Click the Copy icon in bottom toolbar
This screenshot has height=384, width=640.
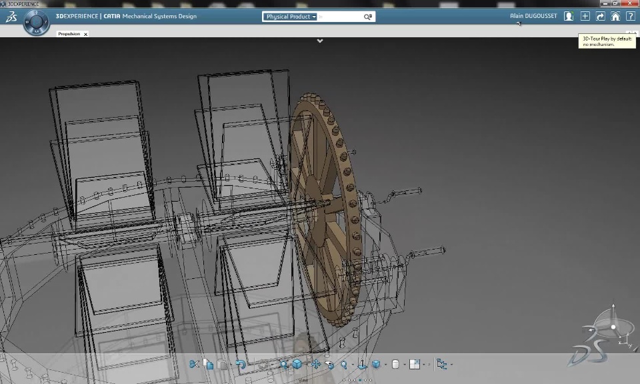[x=209, y=364]
